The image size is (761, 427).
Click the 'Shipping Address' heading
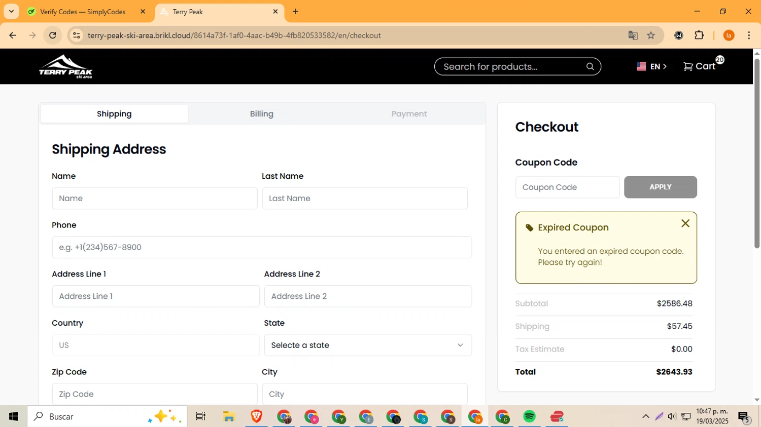(x=109, y=149)
